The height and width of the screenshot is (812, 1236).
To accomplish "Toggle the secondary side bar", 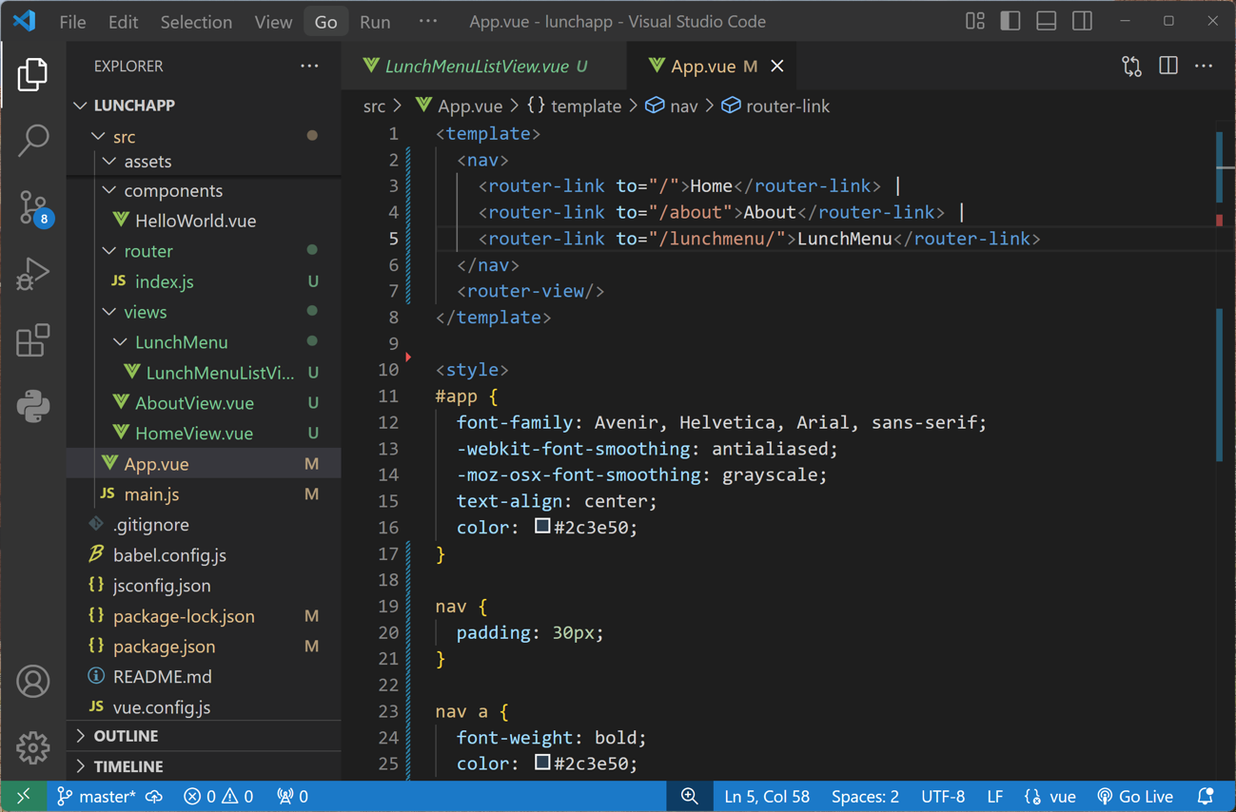I will pos(1082,21).
